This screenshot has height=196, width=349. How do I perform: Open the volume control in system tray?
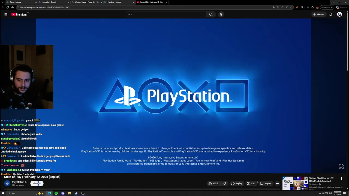[323, 193]
